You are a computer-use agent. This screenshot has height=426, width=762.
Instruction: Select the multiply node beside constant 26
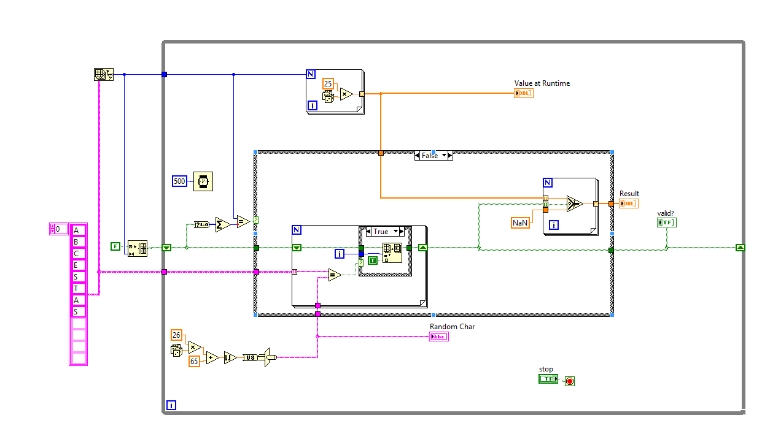tap(195, 347)
